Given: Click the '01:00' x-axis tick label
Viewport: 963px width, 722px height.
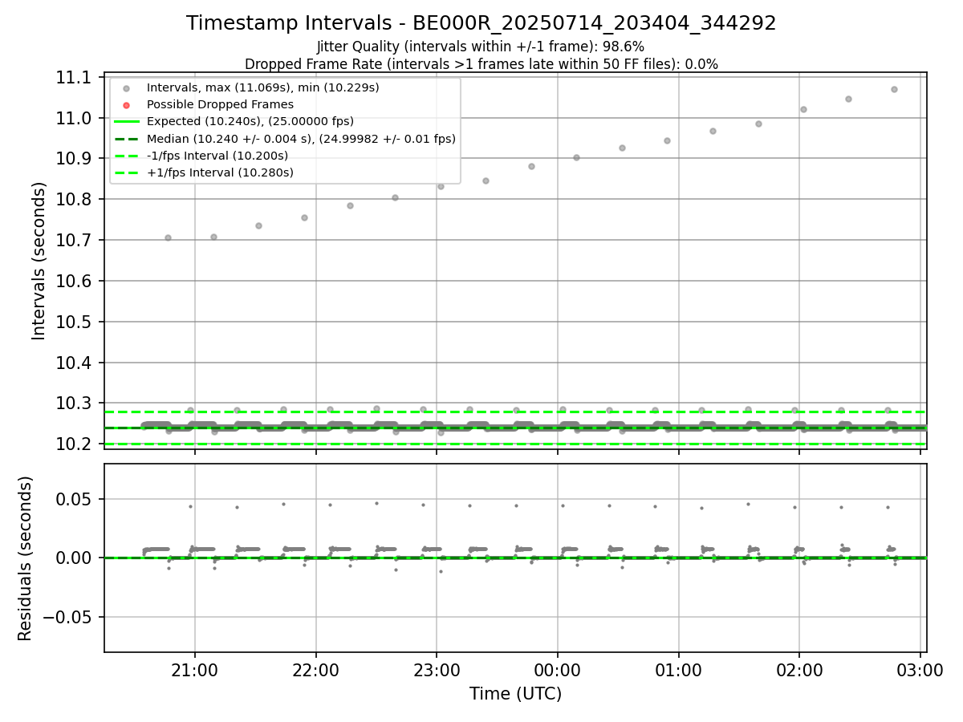Looking at the screenshot, I should [679, 670].
